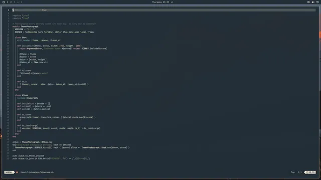
Task: Switch to workspace 4
Action: 18,2
